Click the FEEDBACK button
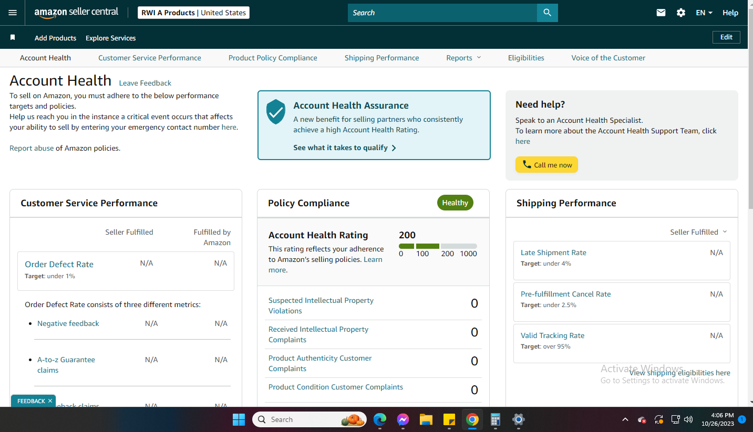This screenshot has height=432, width=753. click(x=31, y=401)
